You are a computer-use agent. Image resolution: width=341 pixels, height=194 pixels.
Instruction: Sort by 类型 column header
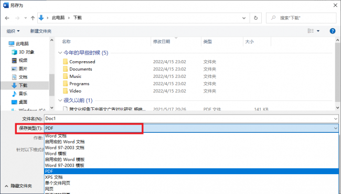(x=207, y=41)
